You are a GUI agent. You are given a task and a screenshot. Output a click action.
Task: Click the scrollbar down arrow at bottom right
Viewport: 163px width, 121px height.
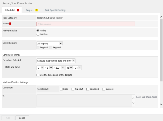pyautogui.click(x=161, y=104)
